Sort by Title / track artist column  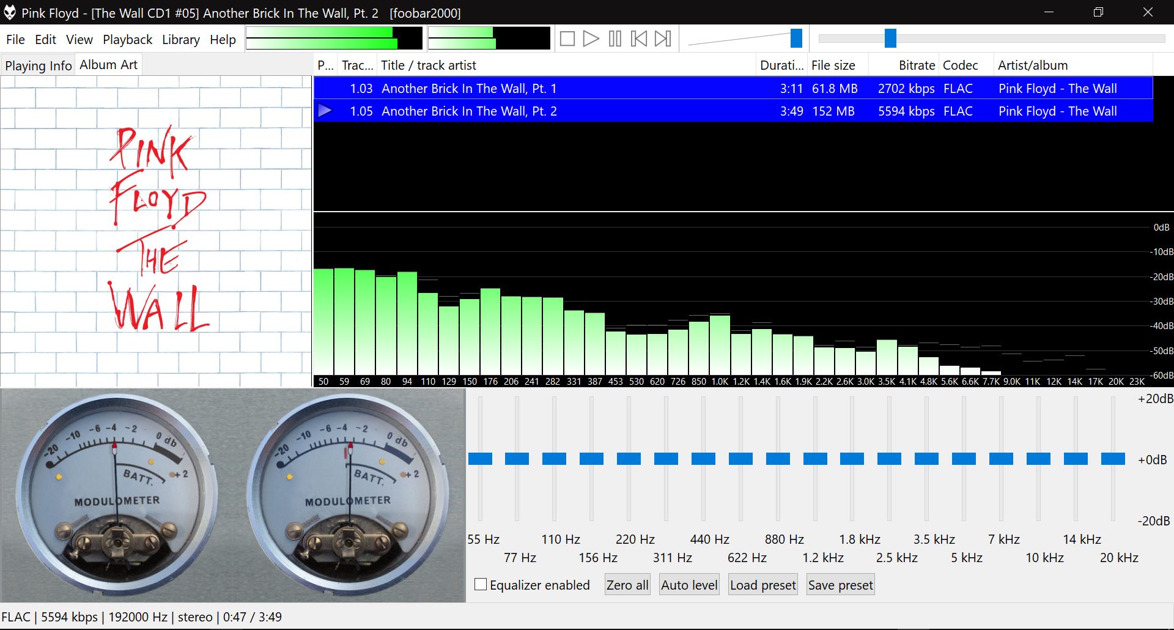click(x=565, y=65)
